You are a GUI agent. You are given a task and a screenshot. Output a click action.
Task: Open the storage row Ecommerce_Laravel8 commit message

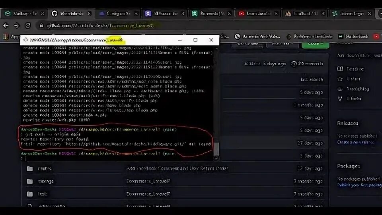[x=148, y=182]
